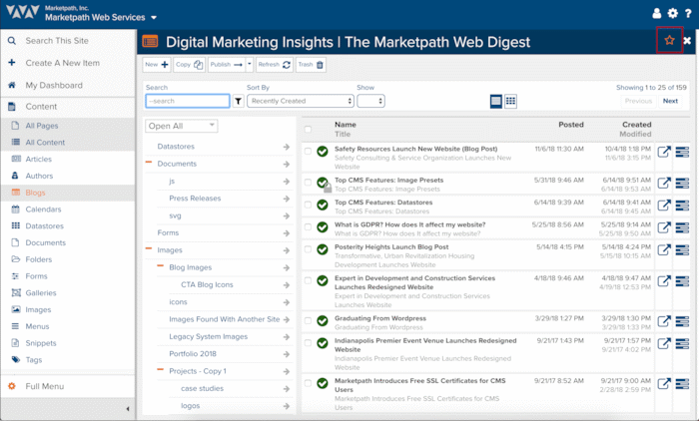
Task: Open the Show count dropdown
Action: click(370, 101)
